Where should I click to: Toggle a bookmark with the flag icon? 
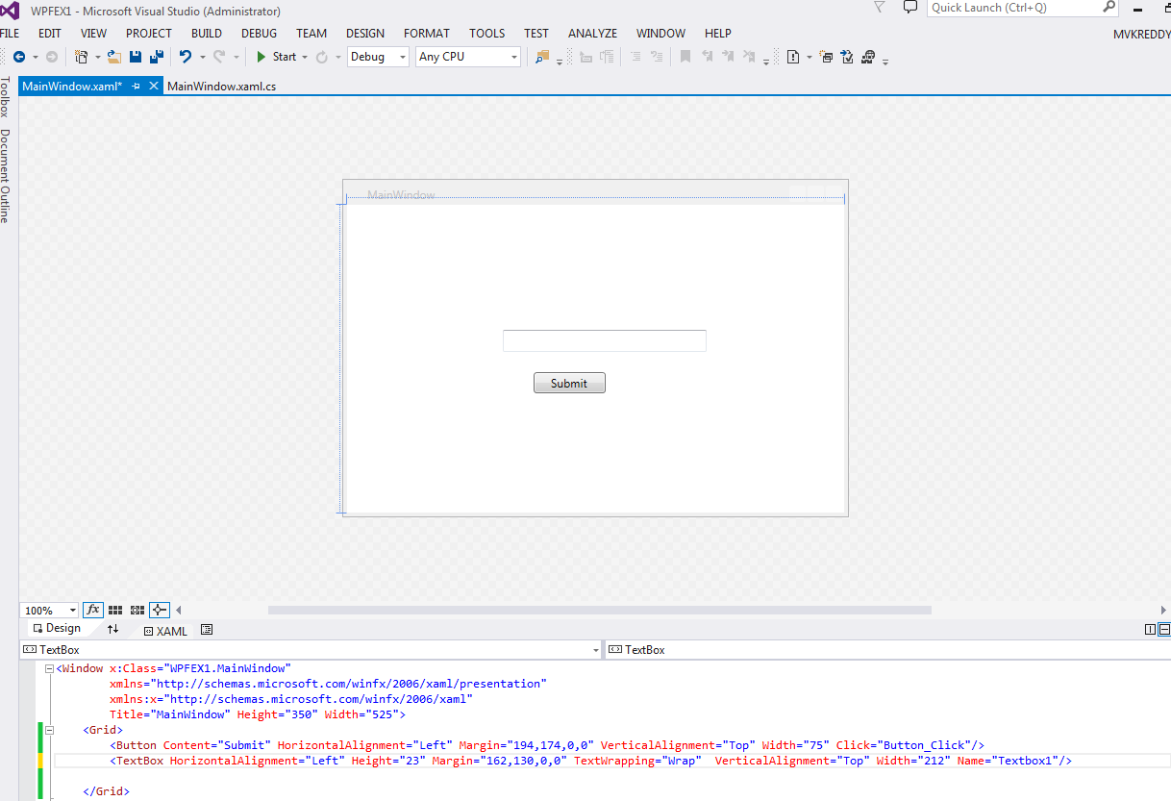[685, 56]
